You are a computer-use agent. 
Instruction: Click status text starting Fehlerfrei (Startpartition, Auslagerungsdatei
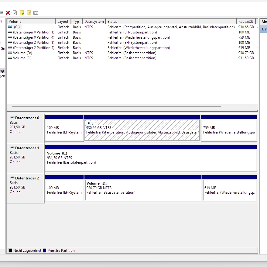coord(171,27)
